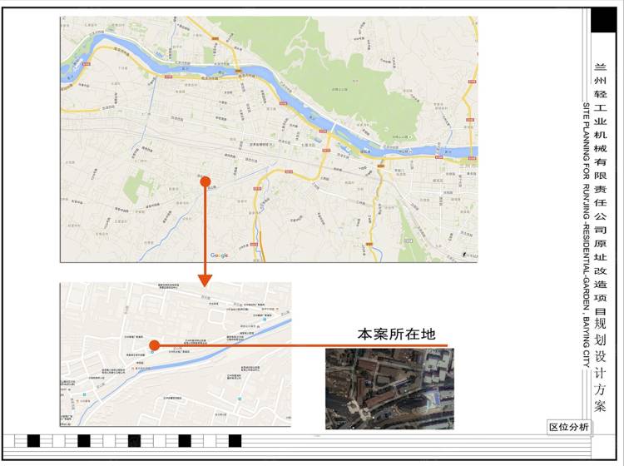The height and width of the screenshot is (466, 624).
Task: Click the orange horizontal line right of lower map
Action: tap(333, 345)
